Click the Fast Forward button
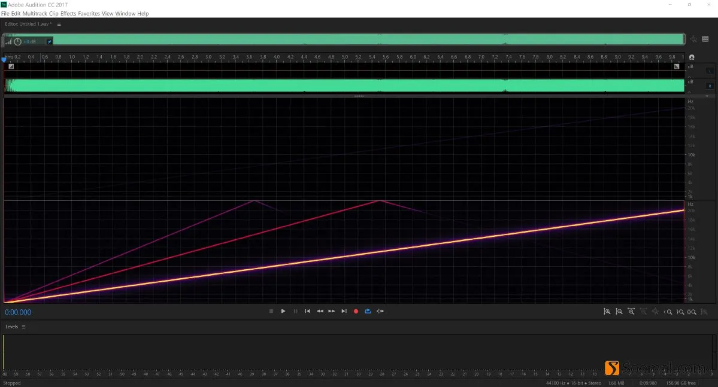 point(332,311)
